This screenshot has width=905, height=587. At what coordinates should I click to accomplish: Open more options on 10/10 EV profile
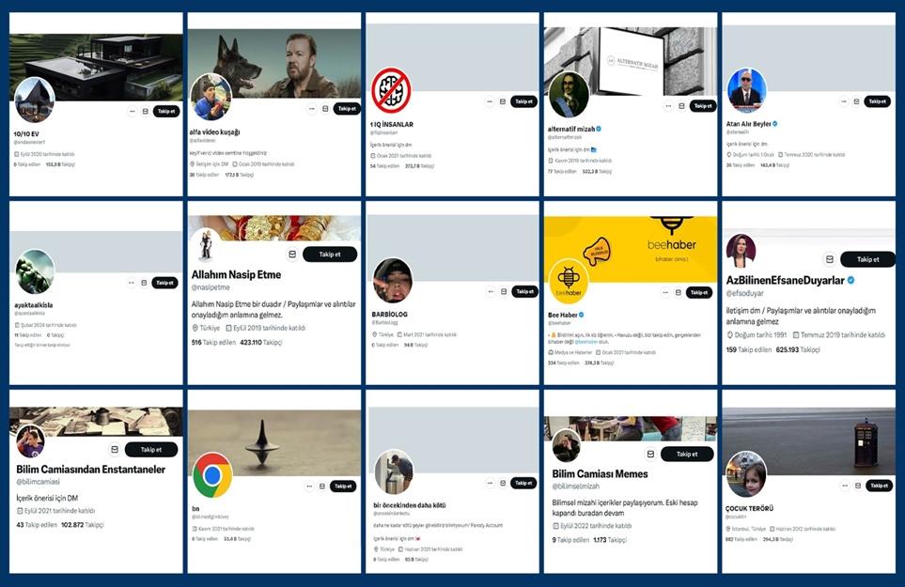pos(133,111)
